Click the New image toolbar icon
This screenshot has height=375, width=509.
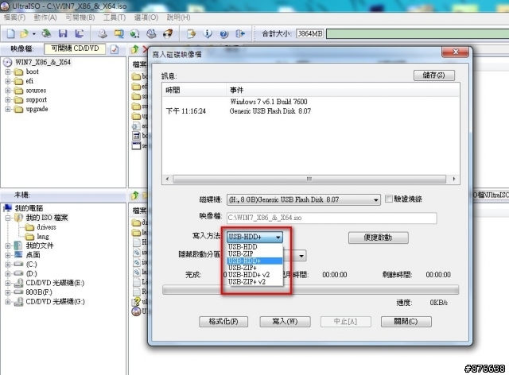(10, 33)
